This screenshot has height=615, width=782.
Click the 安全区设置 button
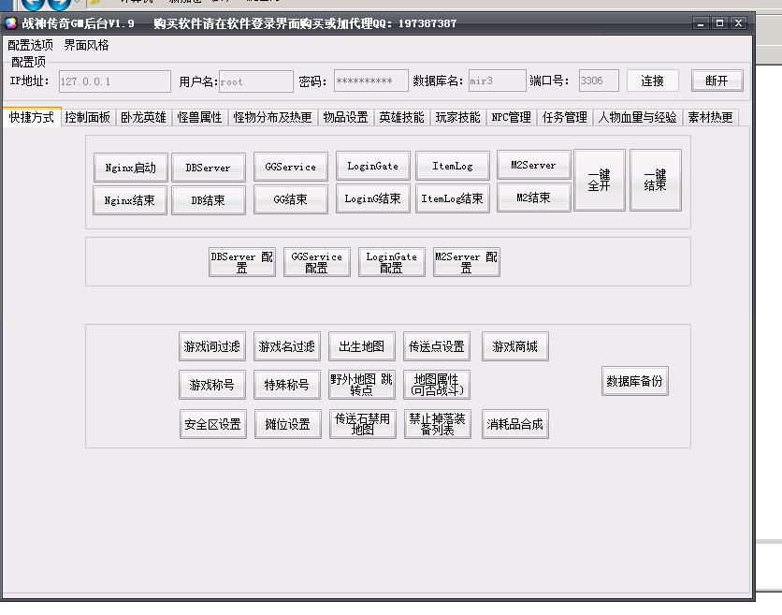pos(212,424)
